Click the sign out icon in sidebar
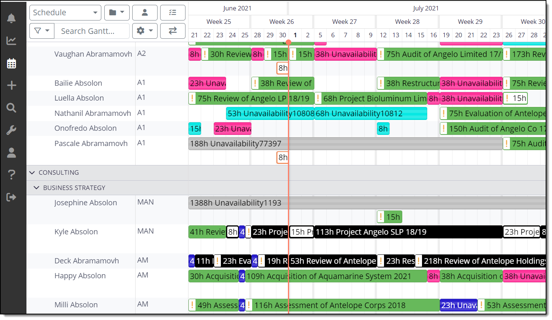Image resolution: width=552 pixels, height=320 pixels. point(12,197)
